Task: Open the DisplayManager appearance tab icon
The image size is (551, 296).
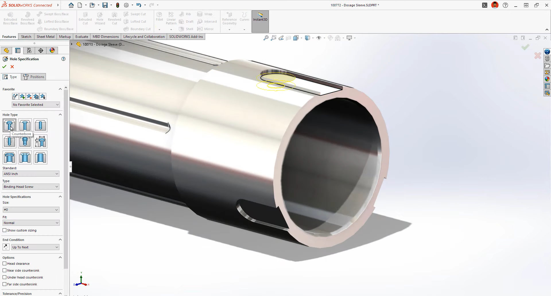Action: (52, 50)
